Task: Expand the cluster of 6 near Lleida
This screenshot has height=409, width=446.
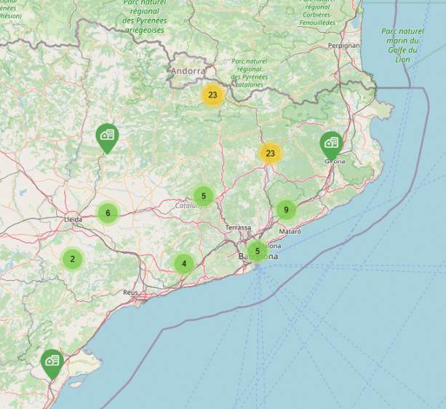Action: pyautogui.click(x=108, y=213)
